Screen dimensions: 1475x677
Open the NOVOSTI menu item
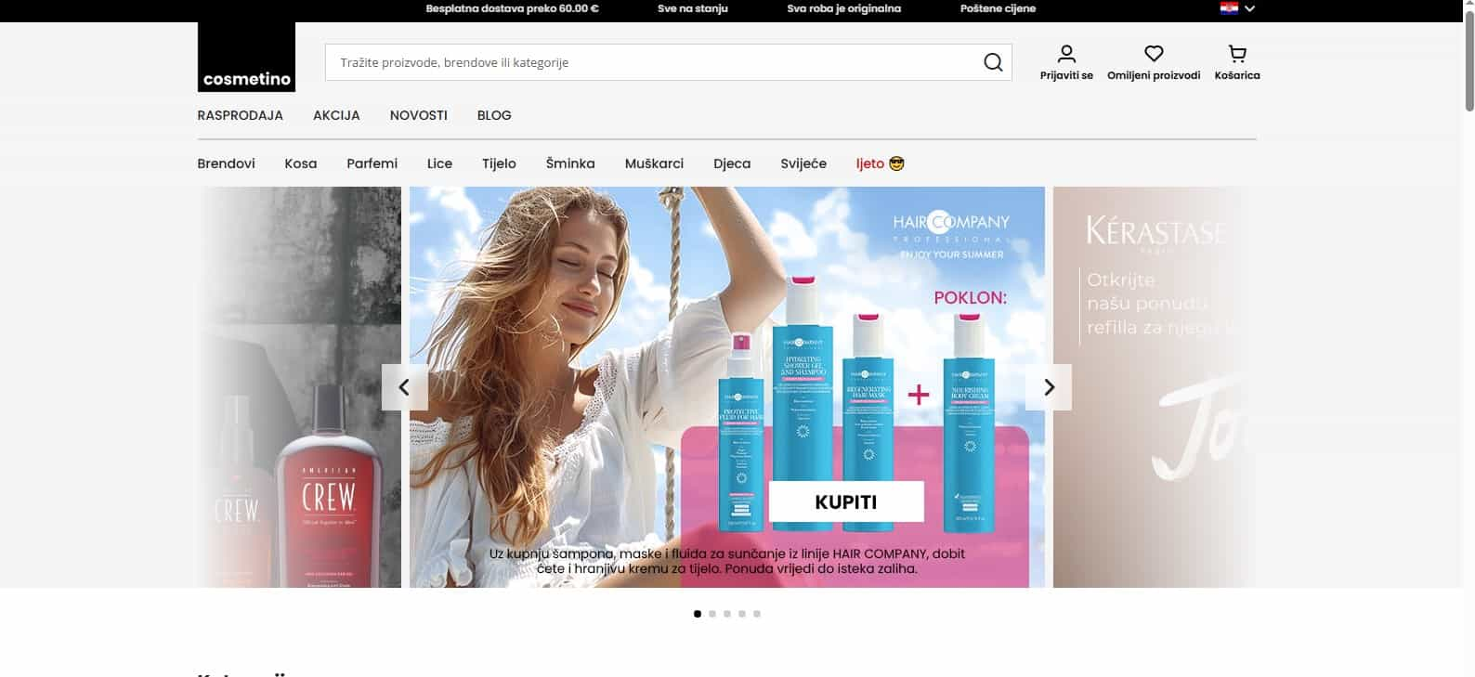click(418, 115)
